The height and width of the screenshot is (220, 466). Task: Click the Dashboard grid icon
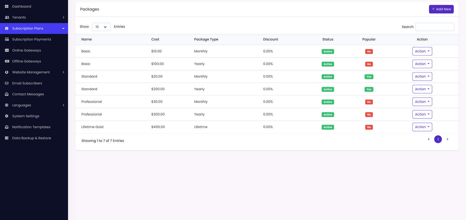7,6
